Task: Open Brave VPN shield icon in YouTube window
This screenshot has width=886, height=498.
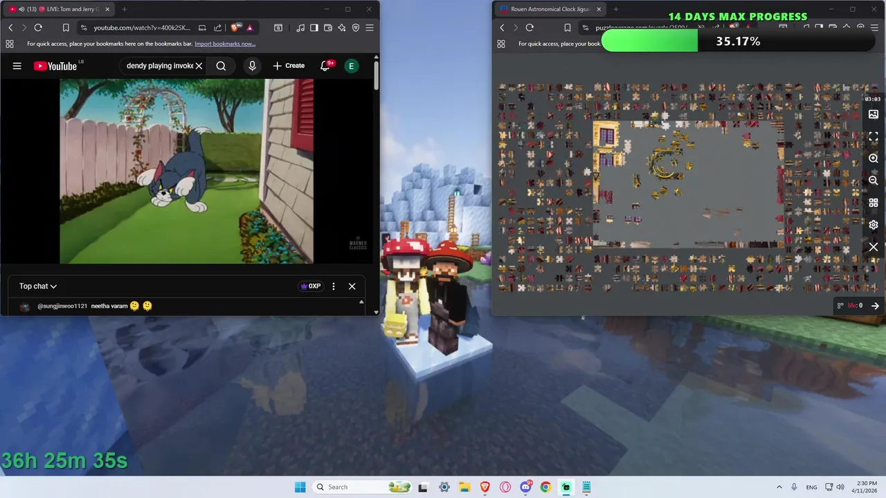Action: pos(356,28)
